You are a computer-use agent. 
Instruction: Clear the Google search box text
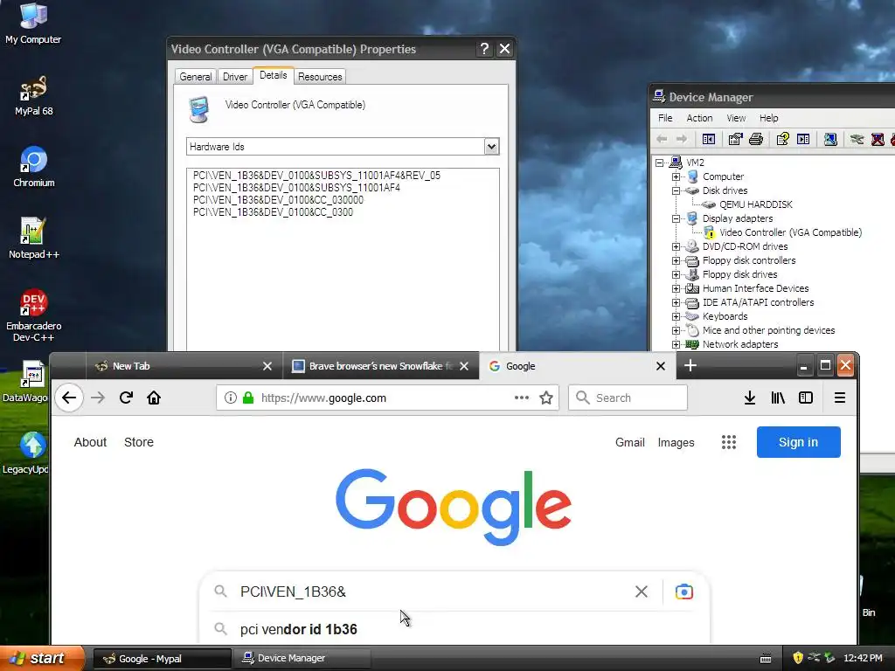(x=641, y=591)
